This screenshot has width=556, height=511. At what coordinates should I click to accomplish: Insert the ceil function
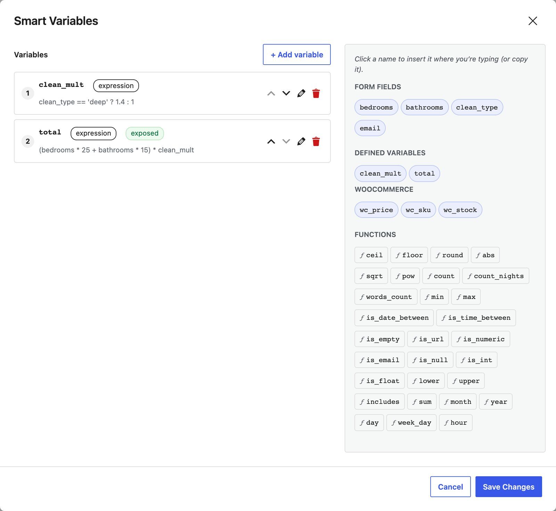click(371, 255)
